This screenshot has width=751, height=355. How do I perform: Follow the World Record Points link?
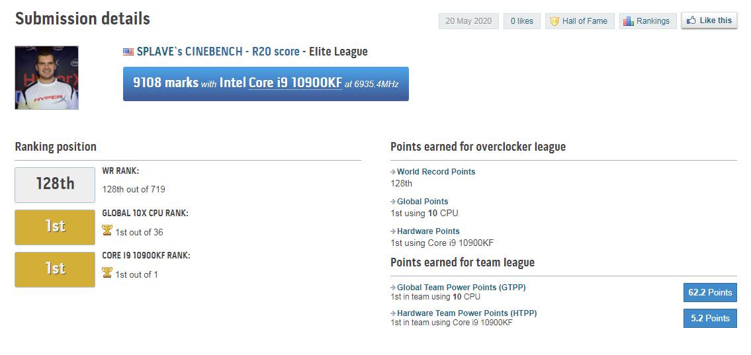pos(436,172)
